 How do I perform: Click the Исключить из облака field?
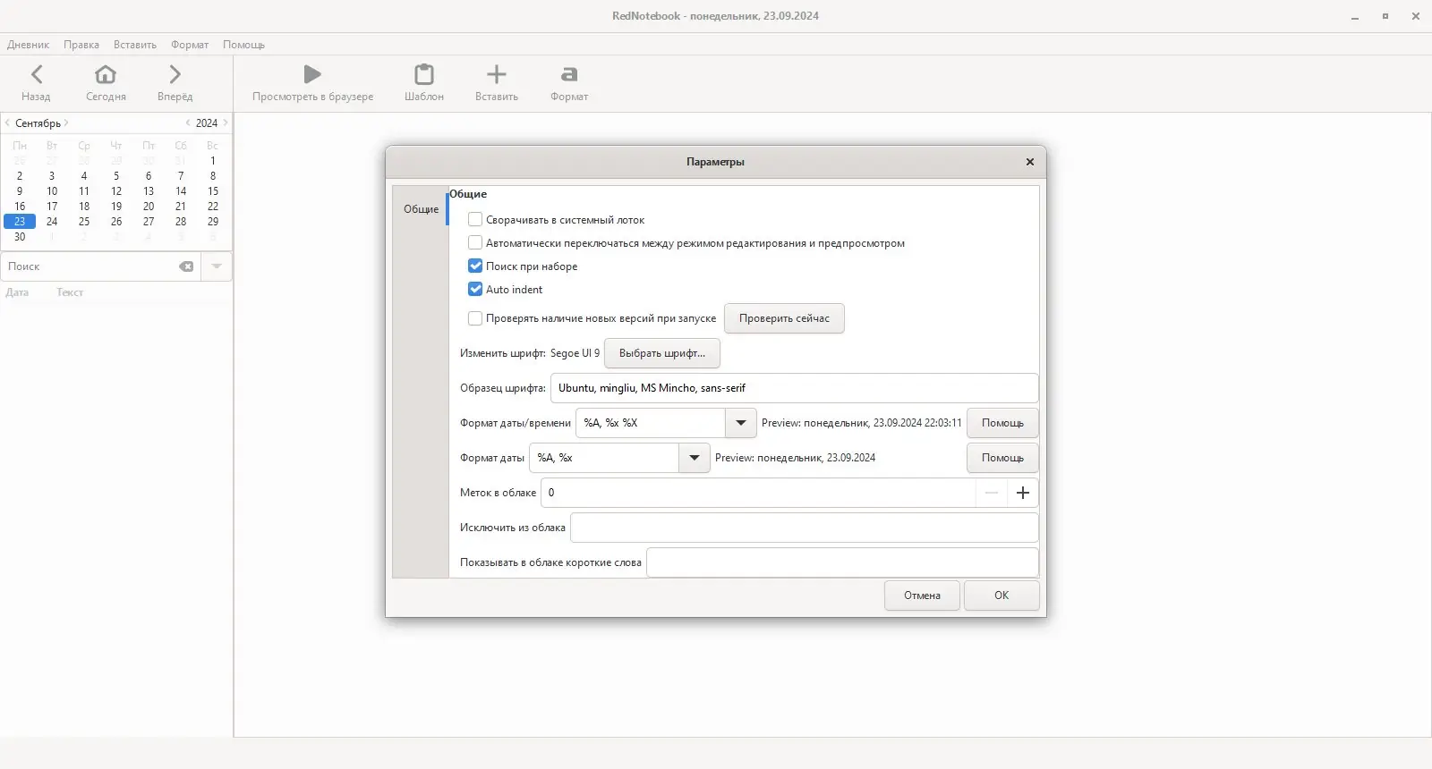[x=805, y=528]
